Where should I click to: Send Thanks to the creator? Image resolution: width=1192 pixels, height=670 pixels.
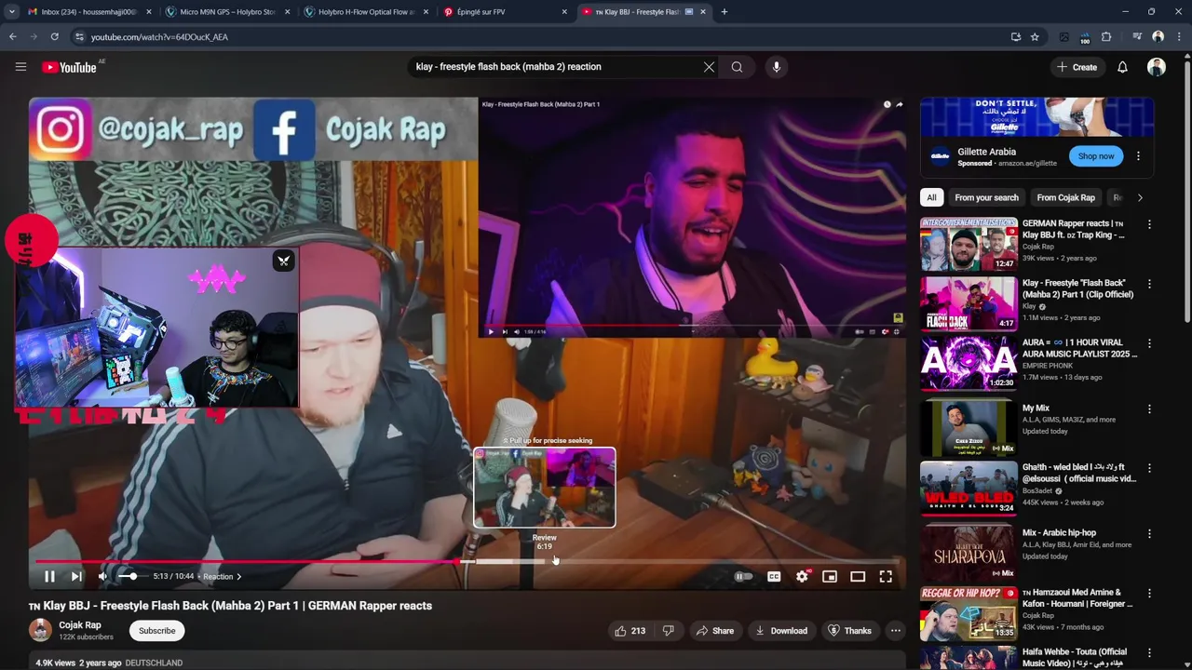click(849, 631)
